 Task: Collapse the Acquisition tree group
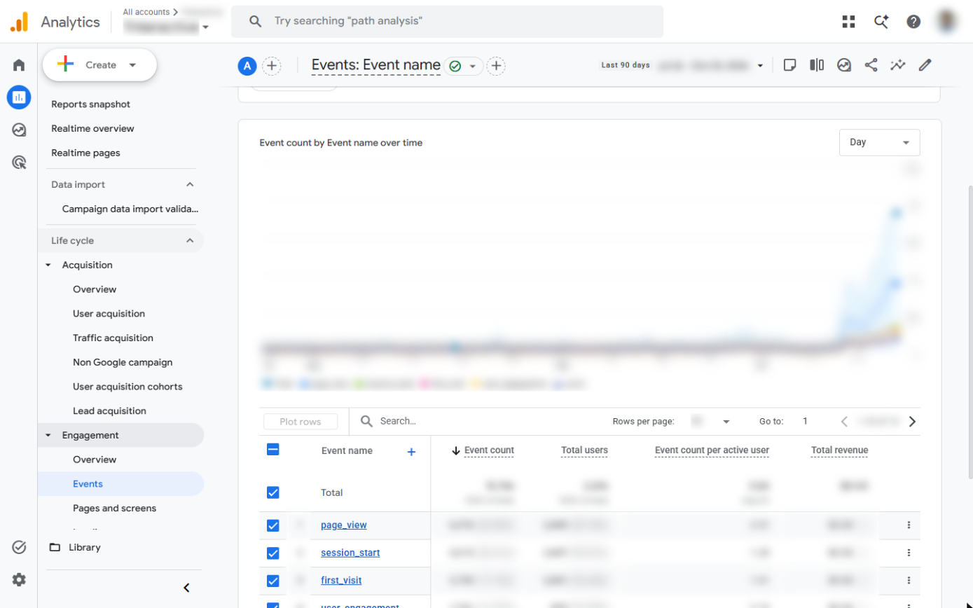click(48, 265)
